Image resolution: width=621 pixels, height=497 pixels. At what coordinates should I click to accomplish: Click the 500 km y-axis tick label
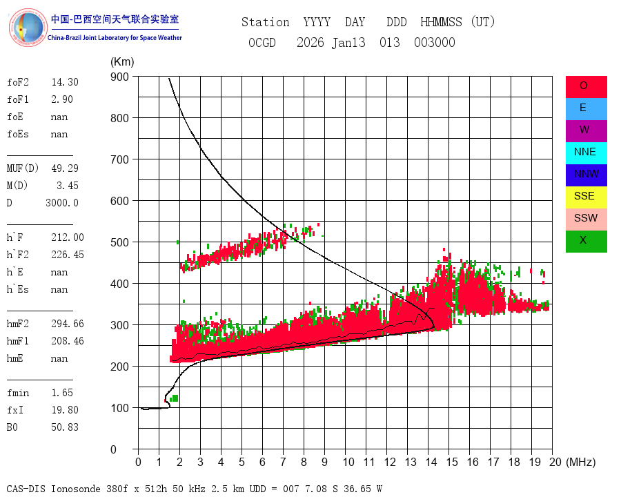[119, 242]
